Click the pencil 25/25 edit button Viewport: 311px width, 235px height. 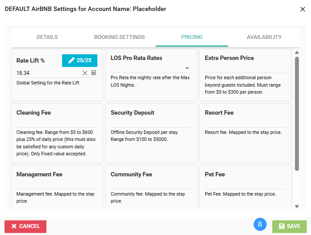(x=79, y=60)
